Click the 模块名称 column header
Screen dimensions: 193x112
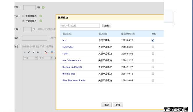67,34
